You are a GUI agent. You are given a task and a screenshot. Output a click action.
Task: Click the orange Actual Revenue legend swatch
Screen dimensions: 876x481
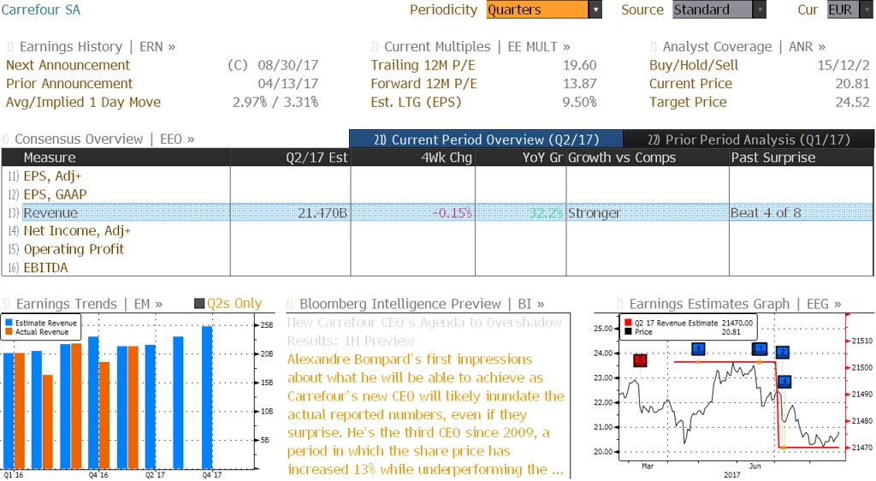(9, 332)
